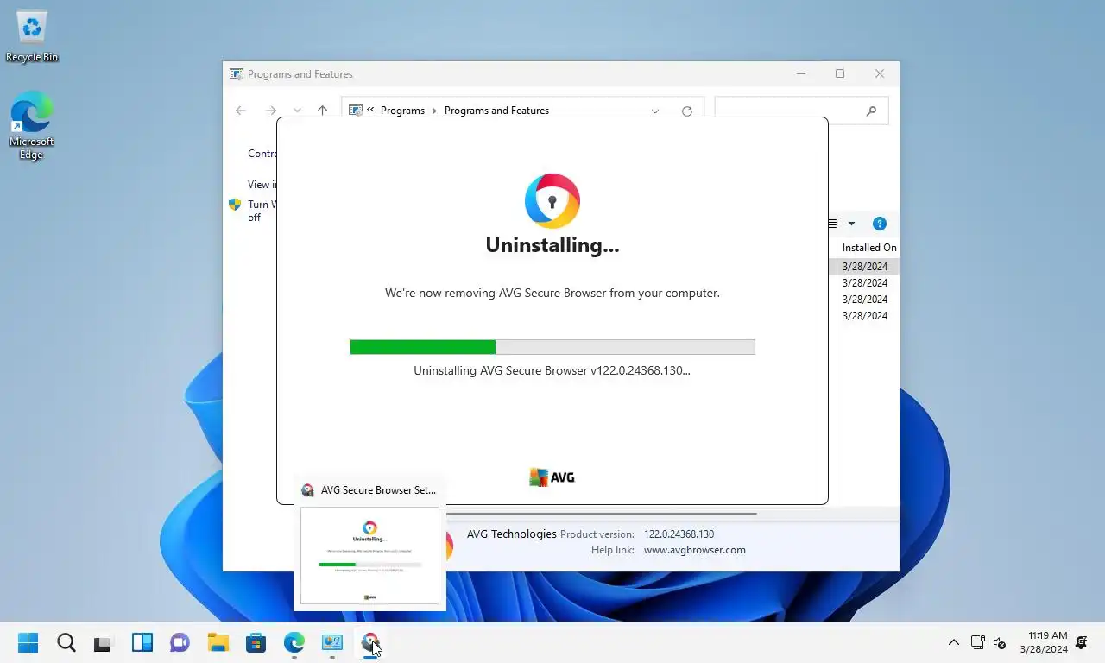
Task: Close Programs and Features window
Action: (x=880, y=74)
